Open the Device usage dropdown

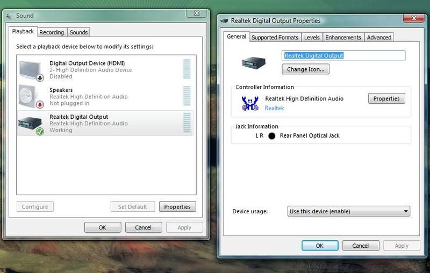[x=348, y=211]
